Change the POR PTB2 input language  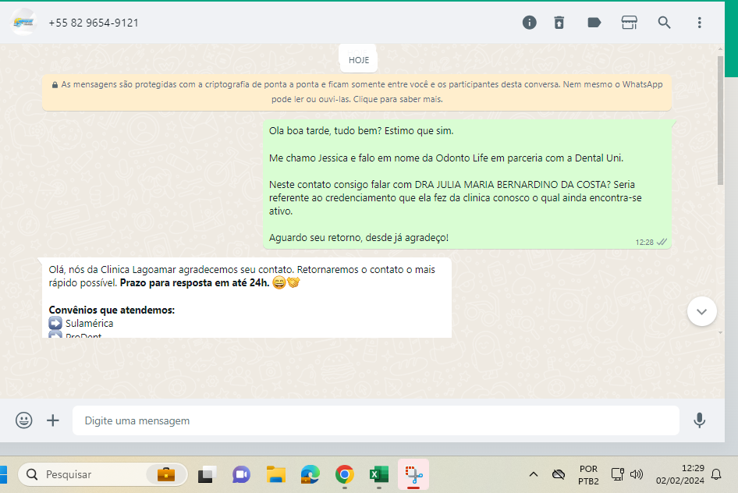588,474
